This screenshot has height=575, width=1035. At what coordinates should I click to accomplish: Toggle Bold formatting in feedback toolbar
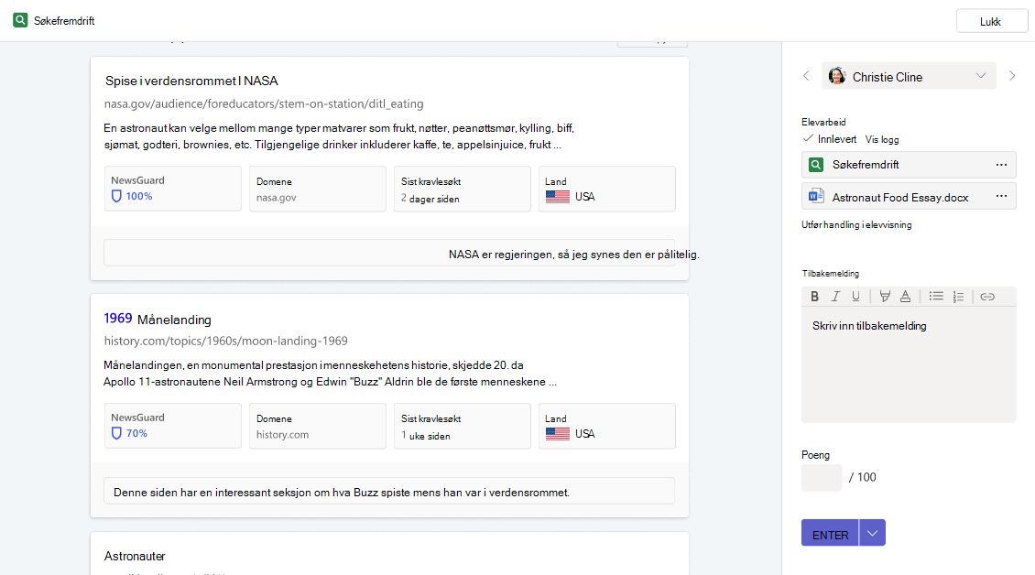pyautogui.click(x=814, y=297)
